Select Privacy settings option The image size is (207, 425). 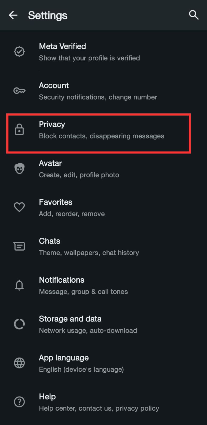[x=103, y=130]
